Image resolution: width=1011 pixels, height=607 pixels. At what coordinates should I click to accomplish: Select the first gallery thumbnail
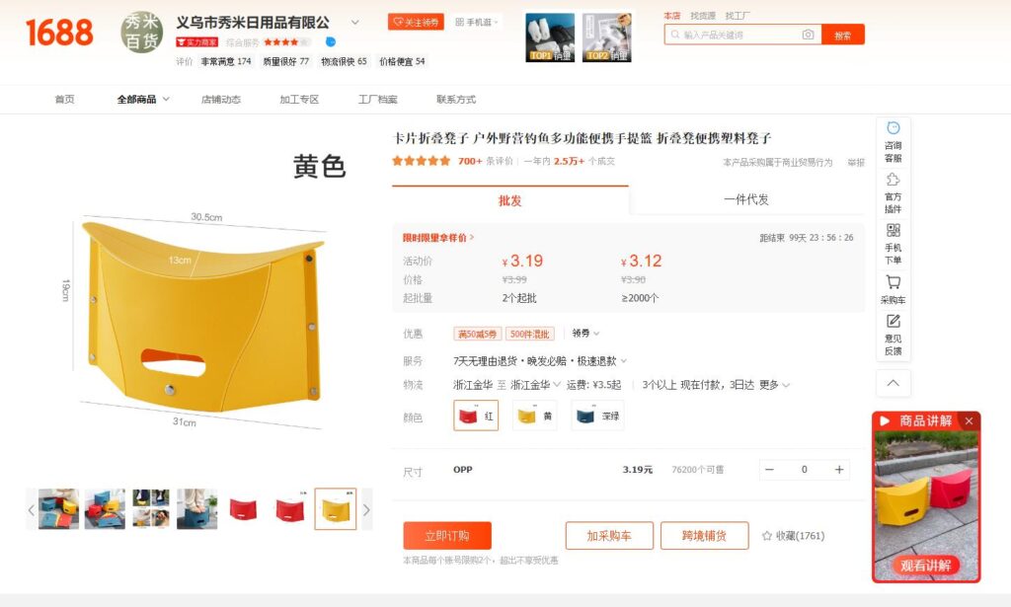point(58,509)
